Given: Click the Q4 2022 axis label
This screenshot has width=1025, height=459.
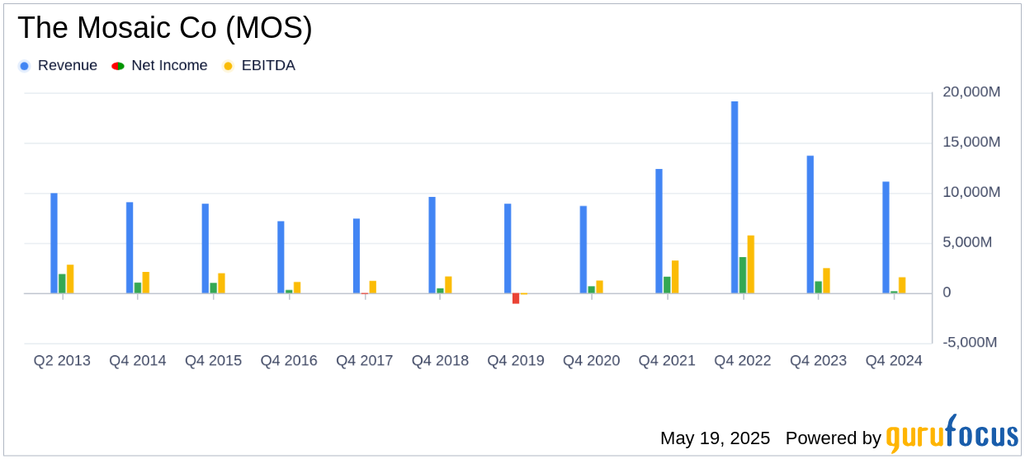Looking at the screenshot, I should click(743, 361).
